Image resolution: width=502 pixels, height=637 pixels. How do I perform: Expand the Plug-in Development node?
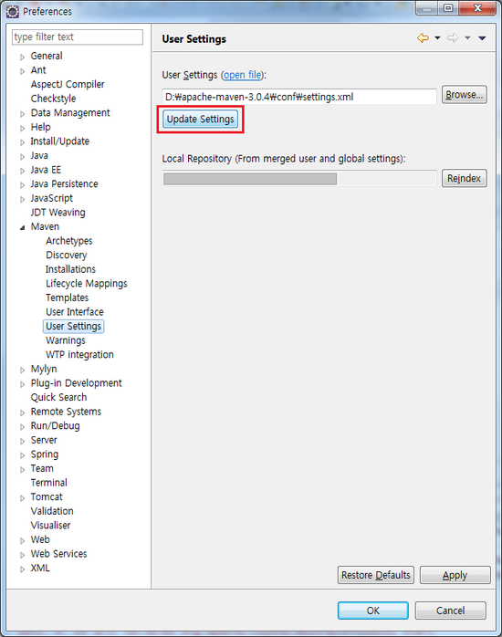22,384
